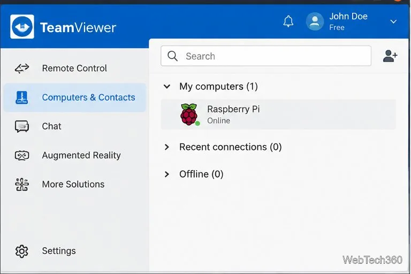Click the add contact icon
The image size is (411, 274).
pyautogui.click(x=390, y=56)
